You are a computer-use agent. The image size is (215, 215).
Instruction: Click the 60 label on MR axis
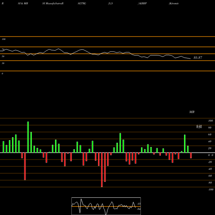[210, 135]
